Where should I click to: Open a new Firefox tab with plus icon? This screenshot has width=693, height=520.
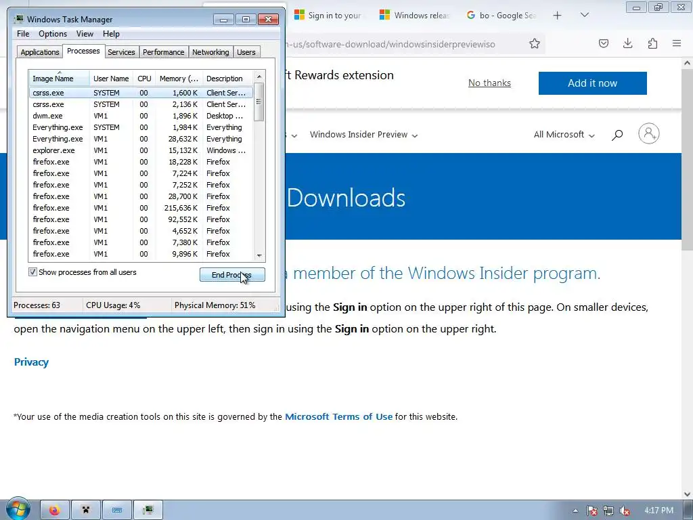click(x=558, y=16)
